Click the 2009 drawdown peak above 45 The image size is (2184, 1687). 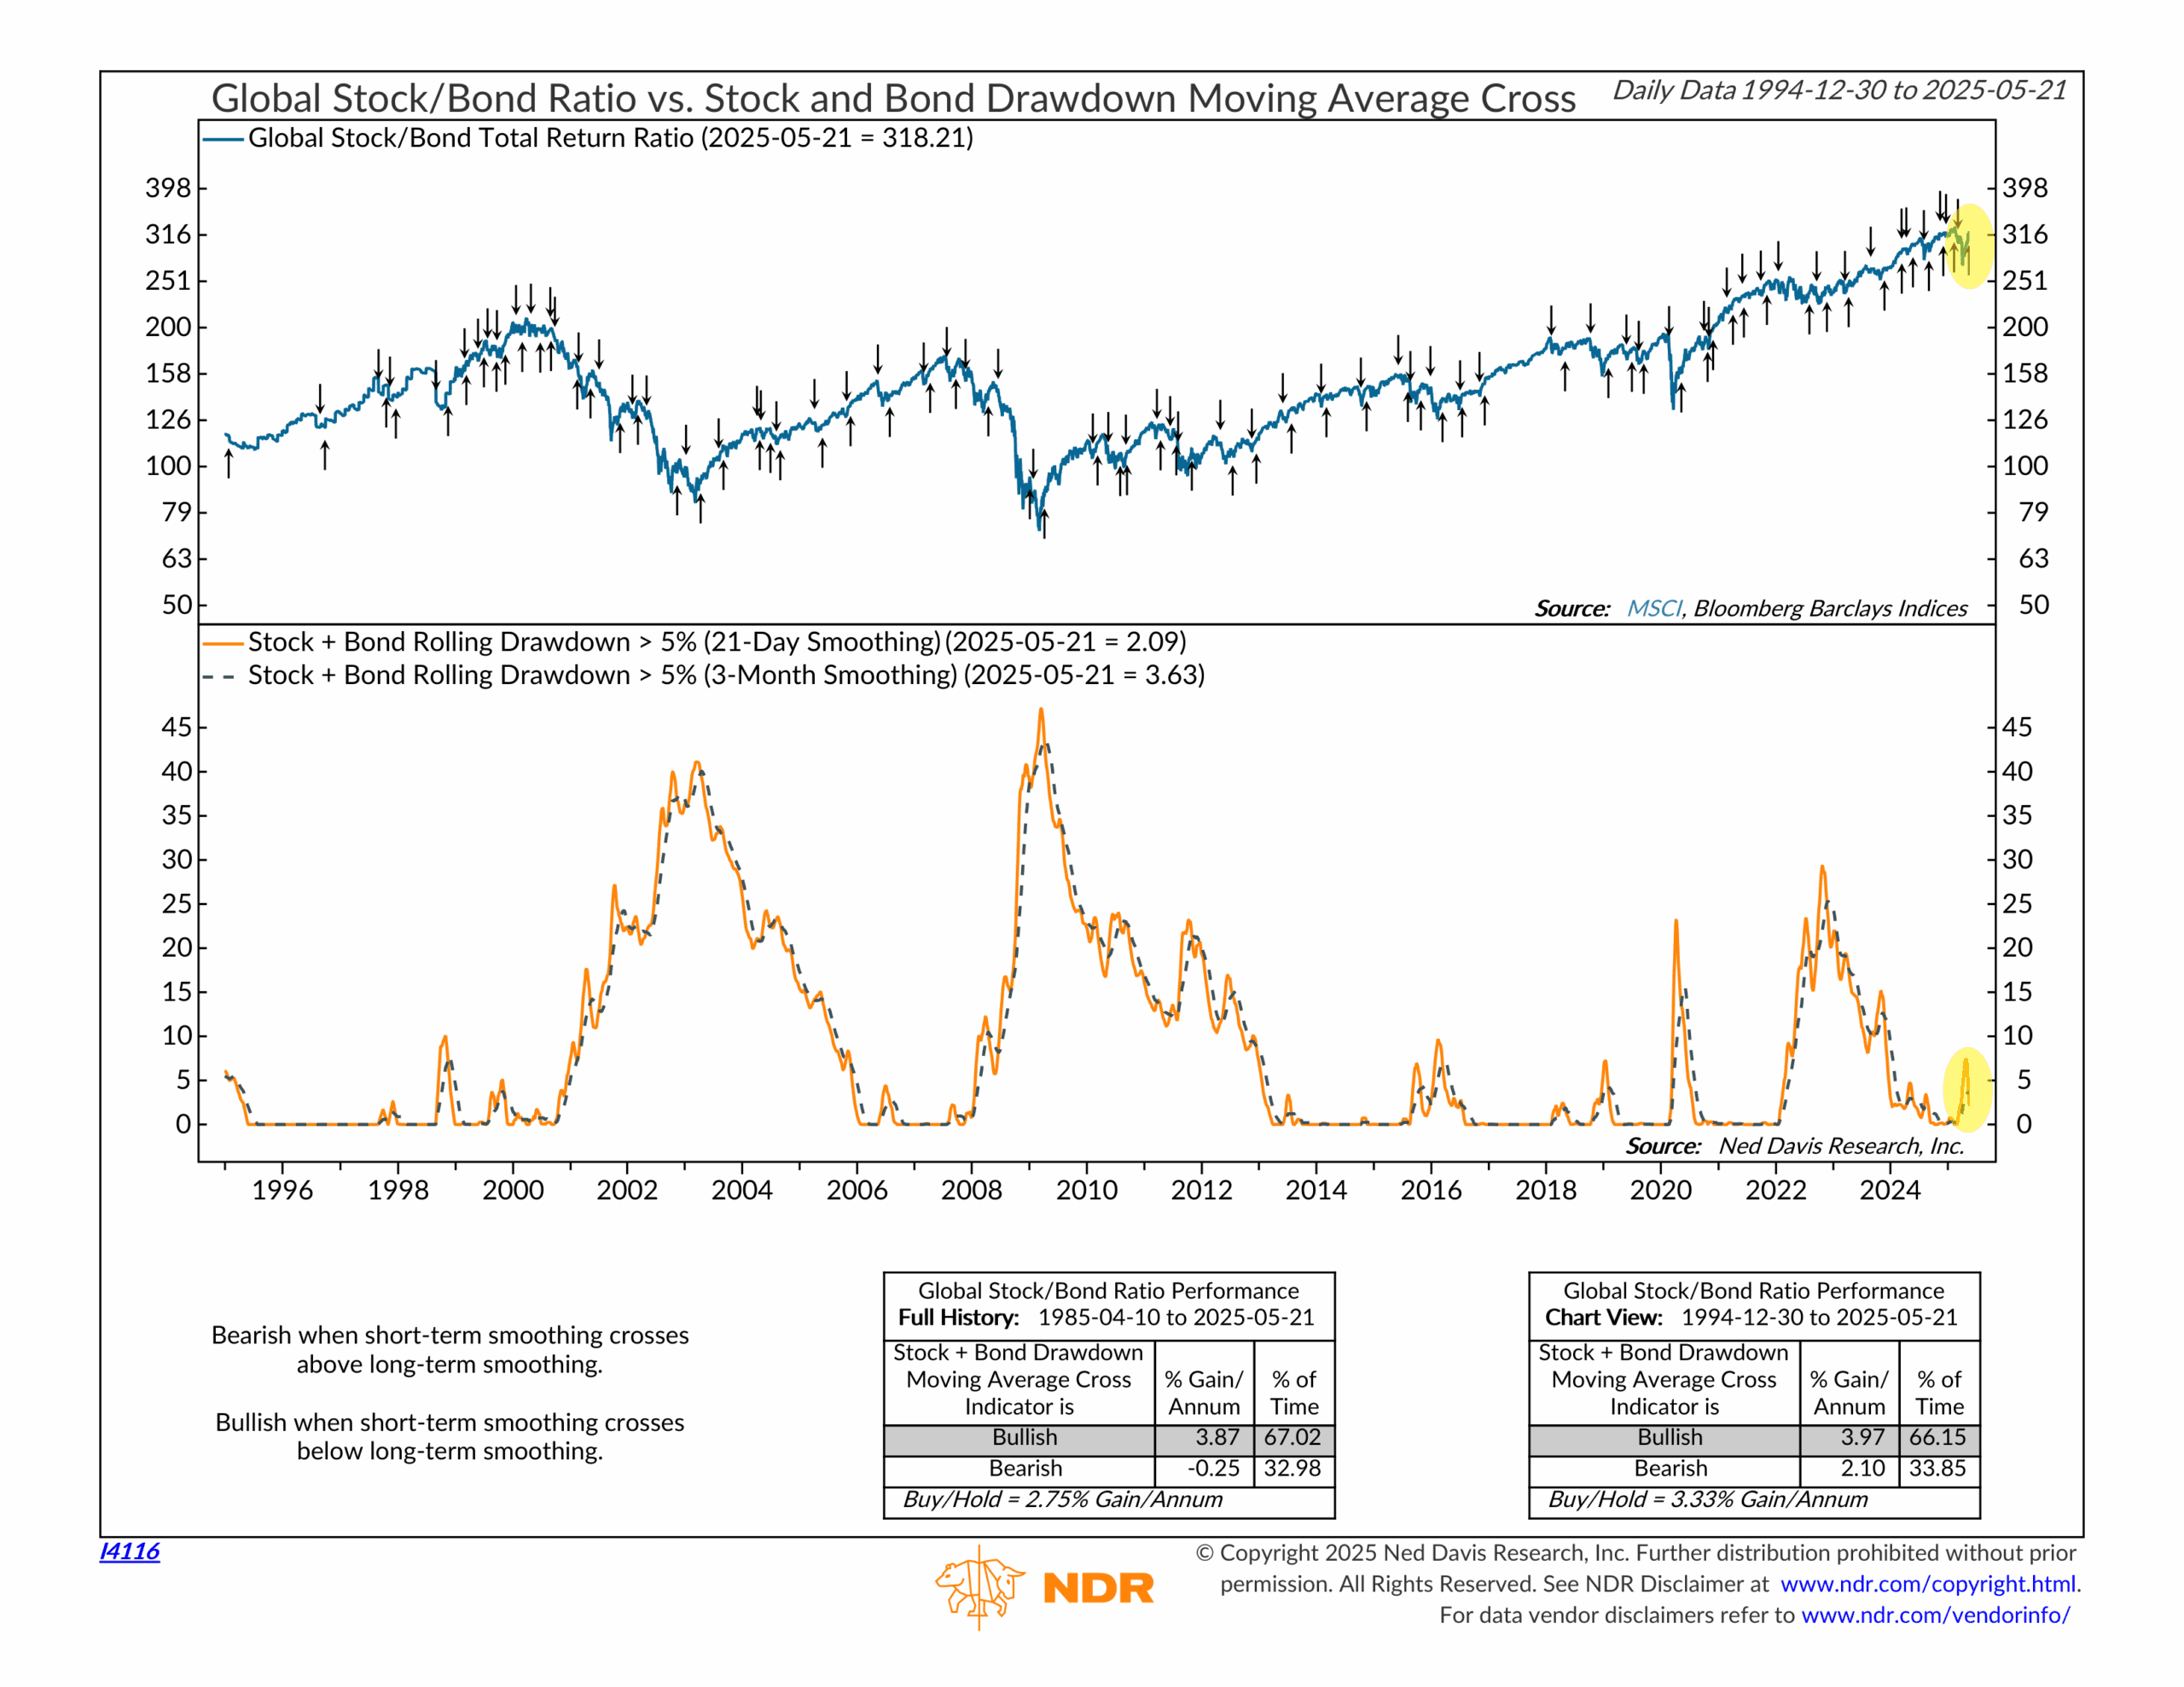click(x=1041, y=712)
